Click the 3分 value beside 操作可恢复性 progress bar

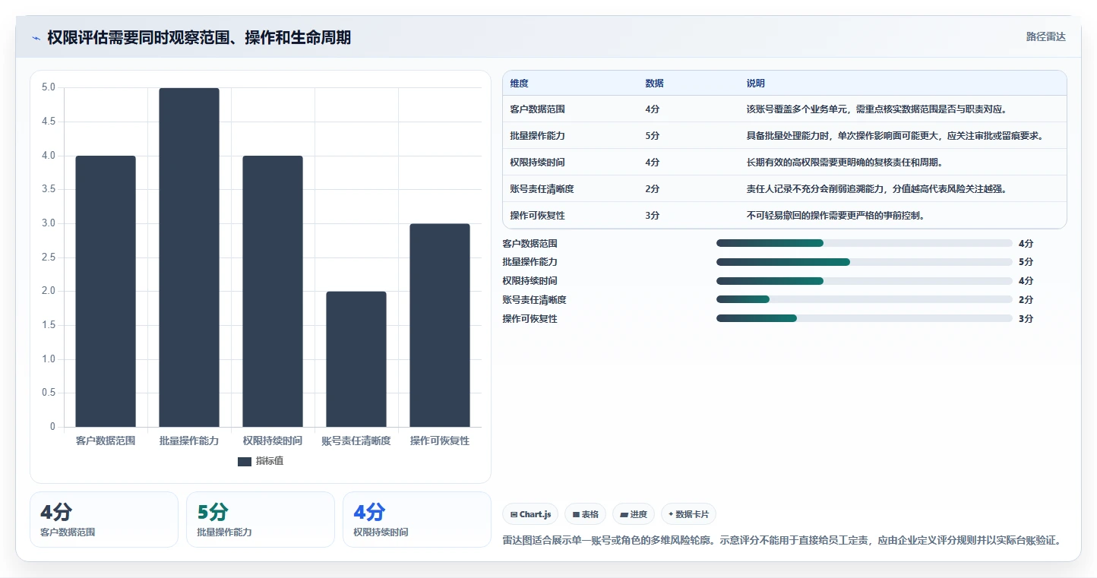pyautogui.click(x=1026, y=319)
